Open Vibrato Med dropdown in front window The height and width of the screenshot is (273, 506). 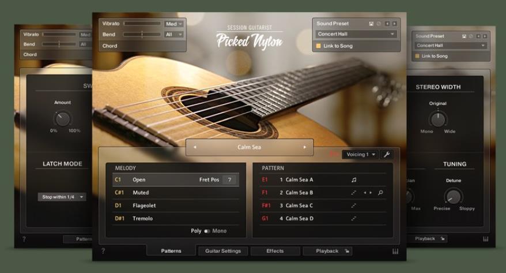[x=174, y=24]
